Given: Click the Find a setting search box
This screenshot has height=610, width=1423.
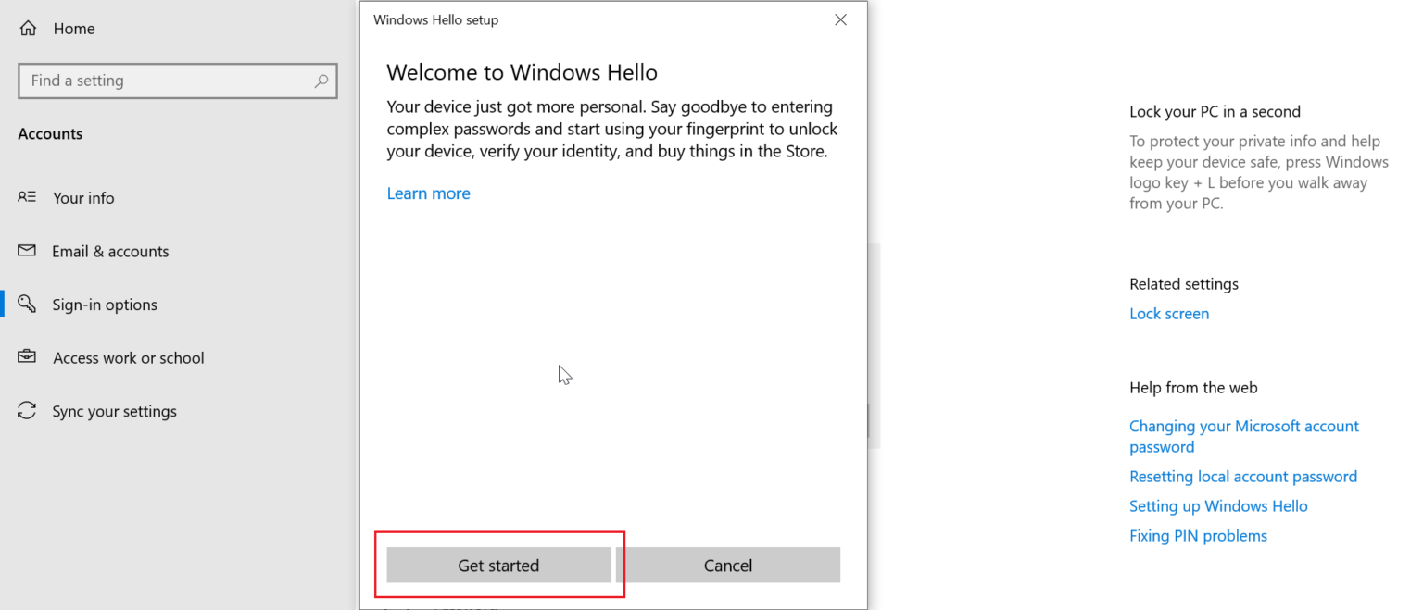Looking at the screenshot, I should click(x=178, y=81).
